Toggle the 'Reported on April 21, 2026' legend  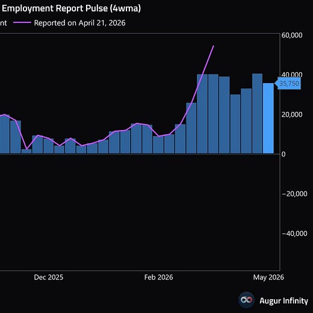pyautogui.click(x=69, y=23)
